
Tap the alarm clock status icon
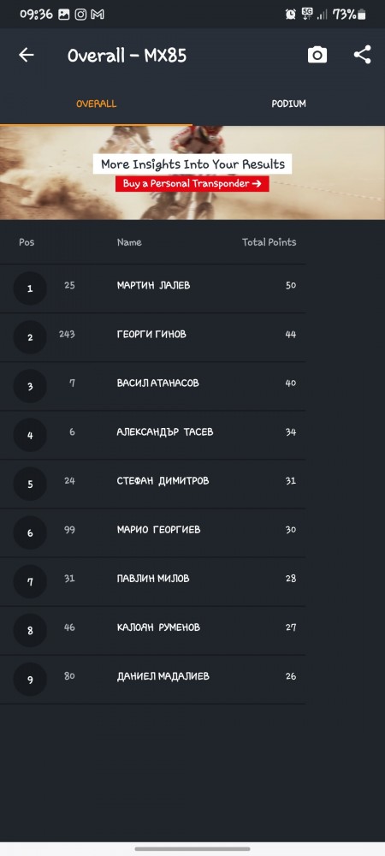(x=291, y=15)
